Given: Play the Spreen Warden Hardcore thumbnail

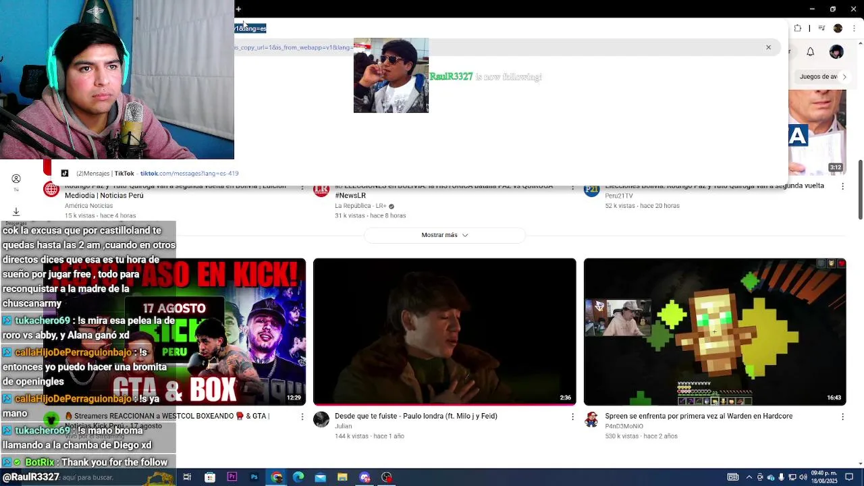Looking at the screenshot, I should pos(715,331).
